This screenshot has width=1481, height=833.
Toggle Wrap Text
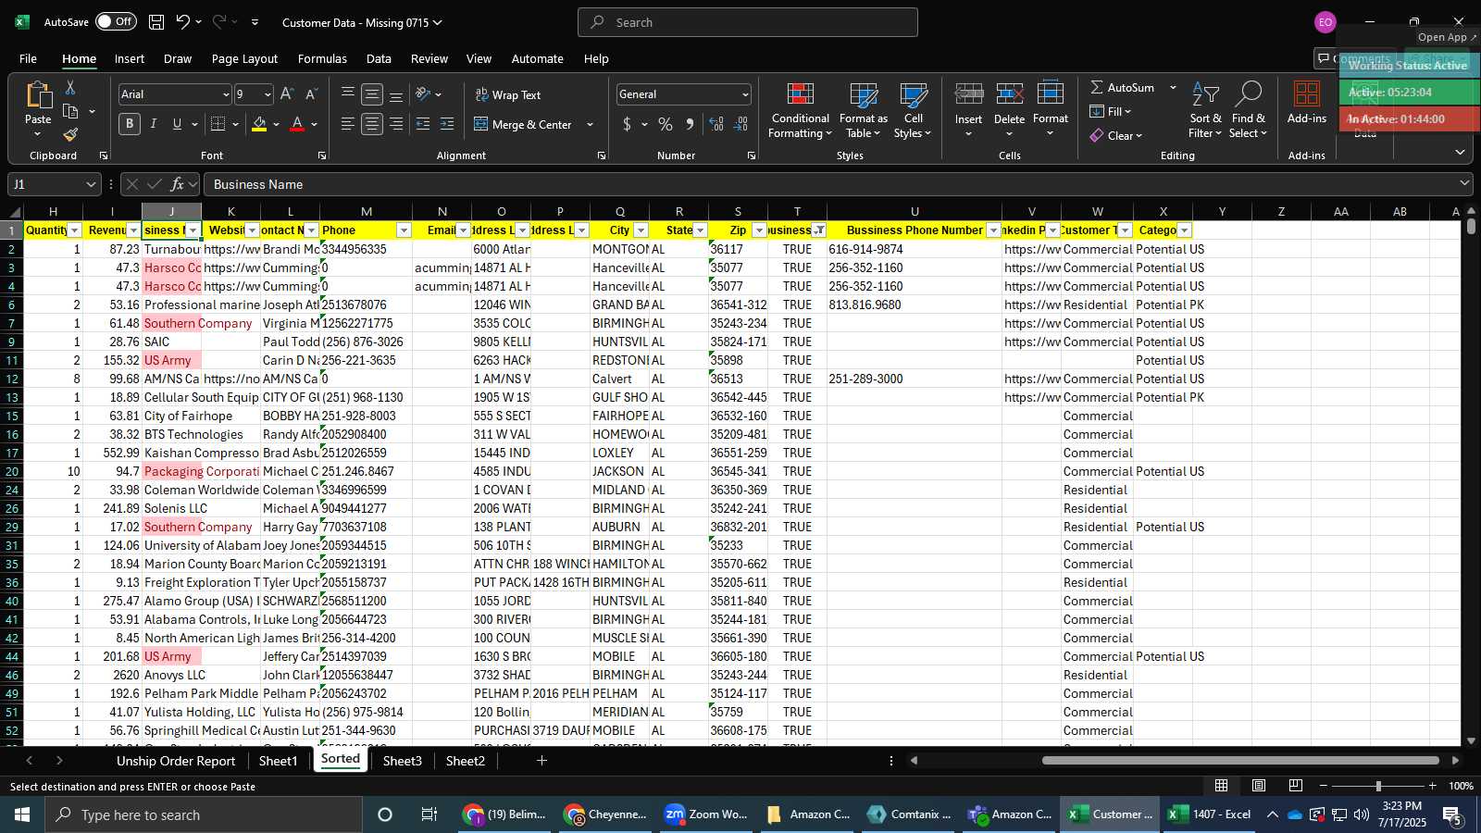pyautogui.click(x=508, y=94)
